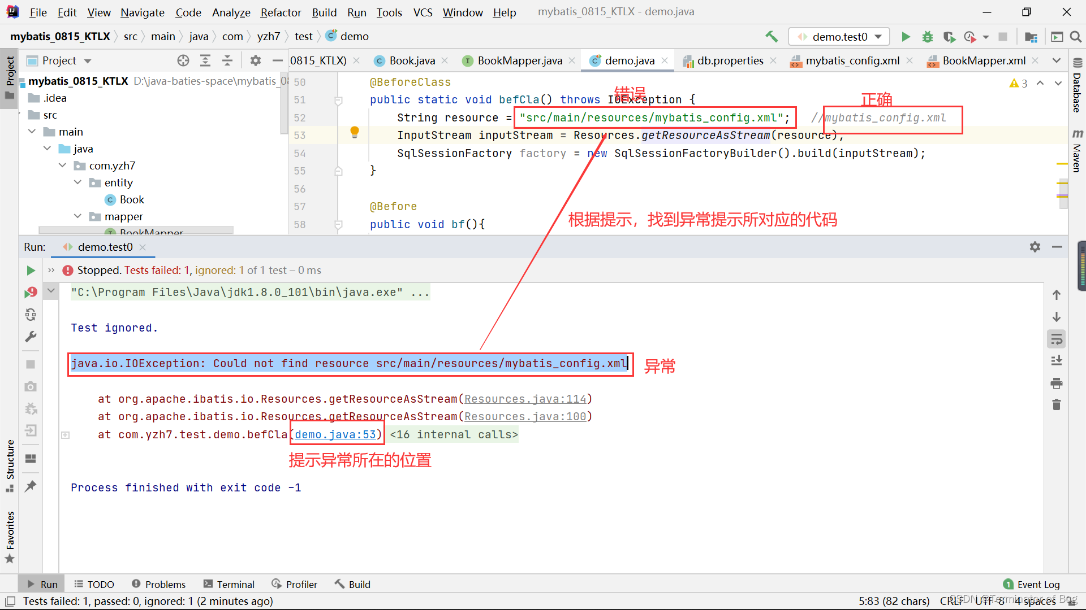The width and height of the screenshot is (1086, 610).
Task: Select the Build menu item
Action: [x=323, y=11]
